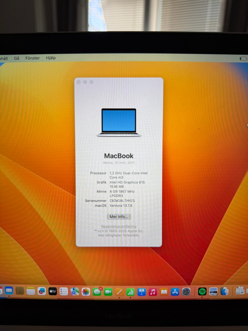The height and width of the screenshot is (331, 248).
Task: Minimize the About This Mac window
Action: tap(85, 82)
